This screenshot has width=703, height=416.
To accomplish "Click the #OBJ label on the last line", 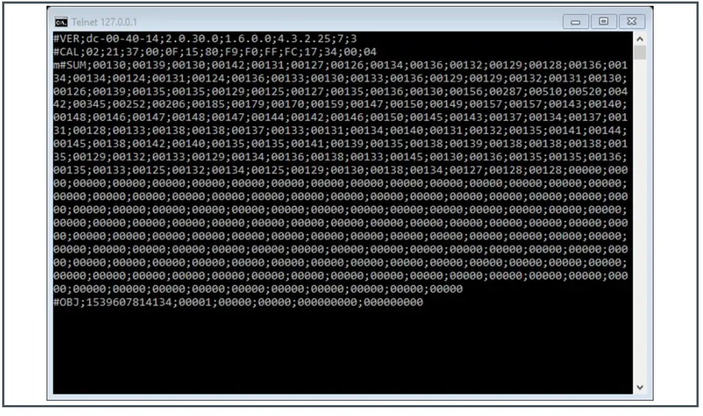I will [66, 302].
